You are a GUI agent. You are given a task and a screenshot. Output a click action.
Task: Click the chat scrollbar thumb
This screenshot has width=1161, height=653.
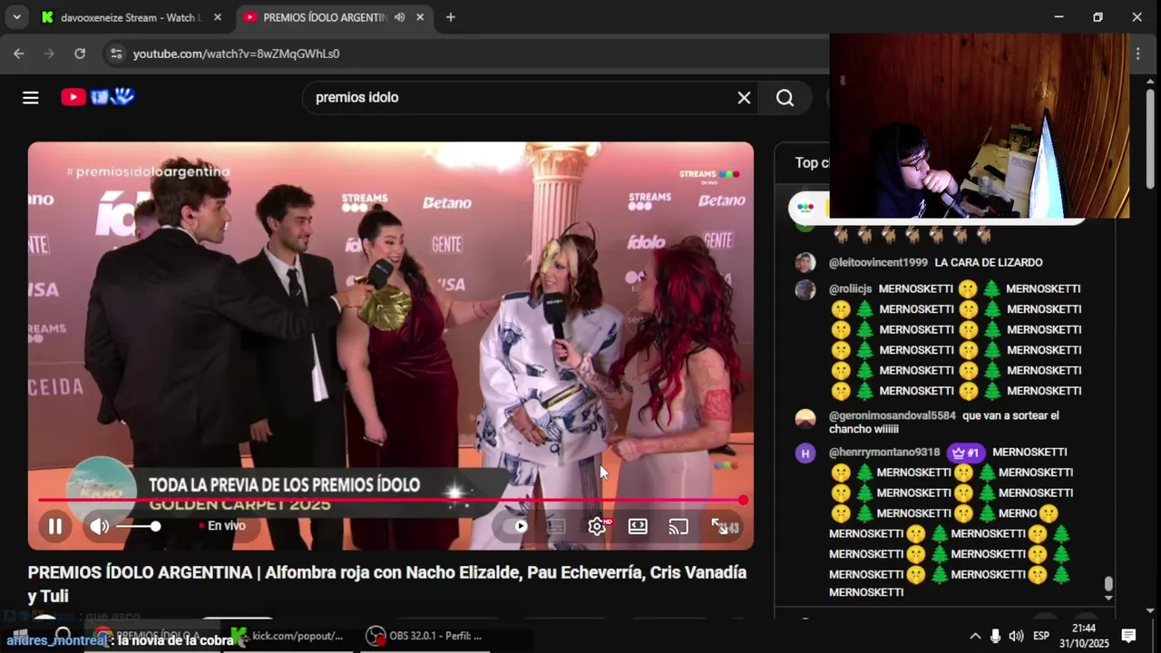pos(1107,584)
